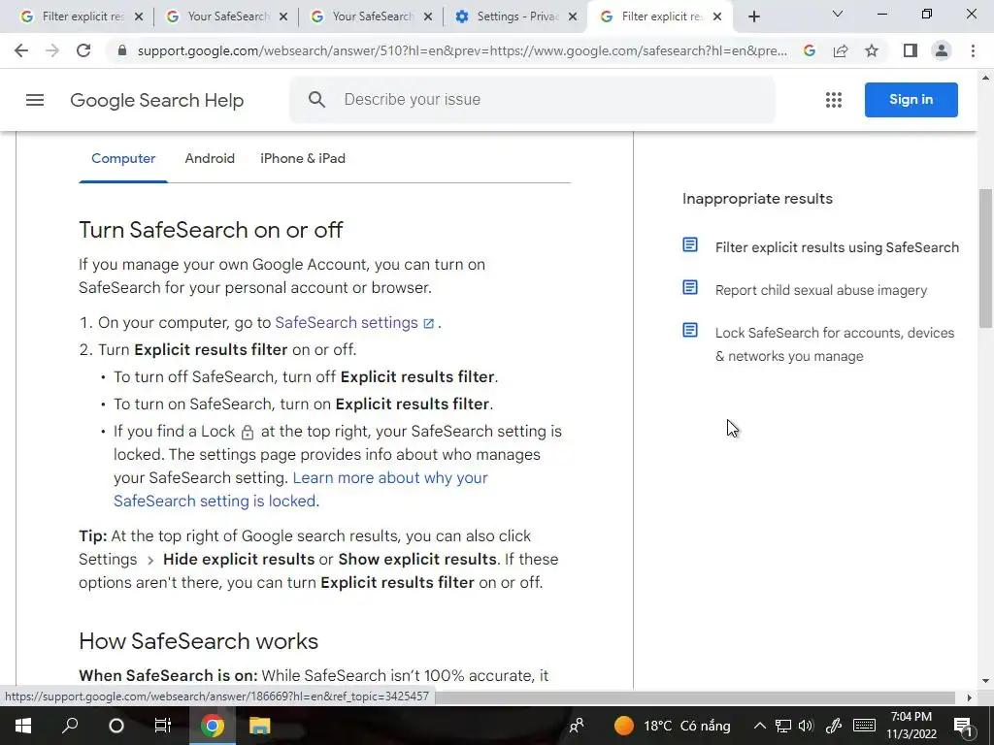The height and width of the screenshot is (745, 994).
Task: Click the browser address bar URL
Action: (x=462, y=50)
